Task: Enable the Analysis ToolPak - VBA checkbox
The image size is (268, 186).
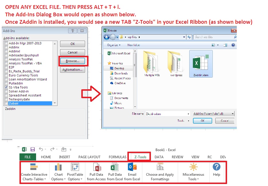Action: (6, 63)
